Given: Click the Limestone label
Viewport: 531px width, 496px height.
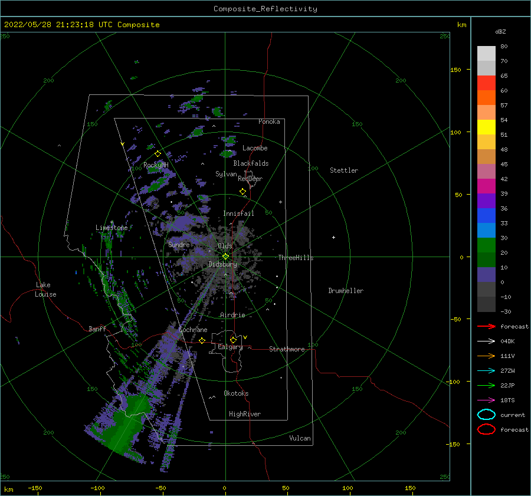Looking at the screenshot, I should click(112, 228).
